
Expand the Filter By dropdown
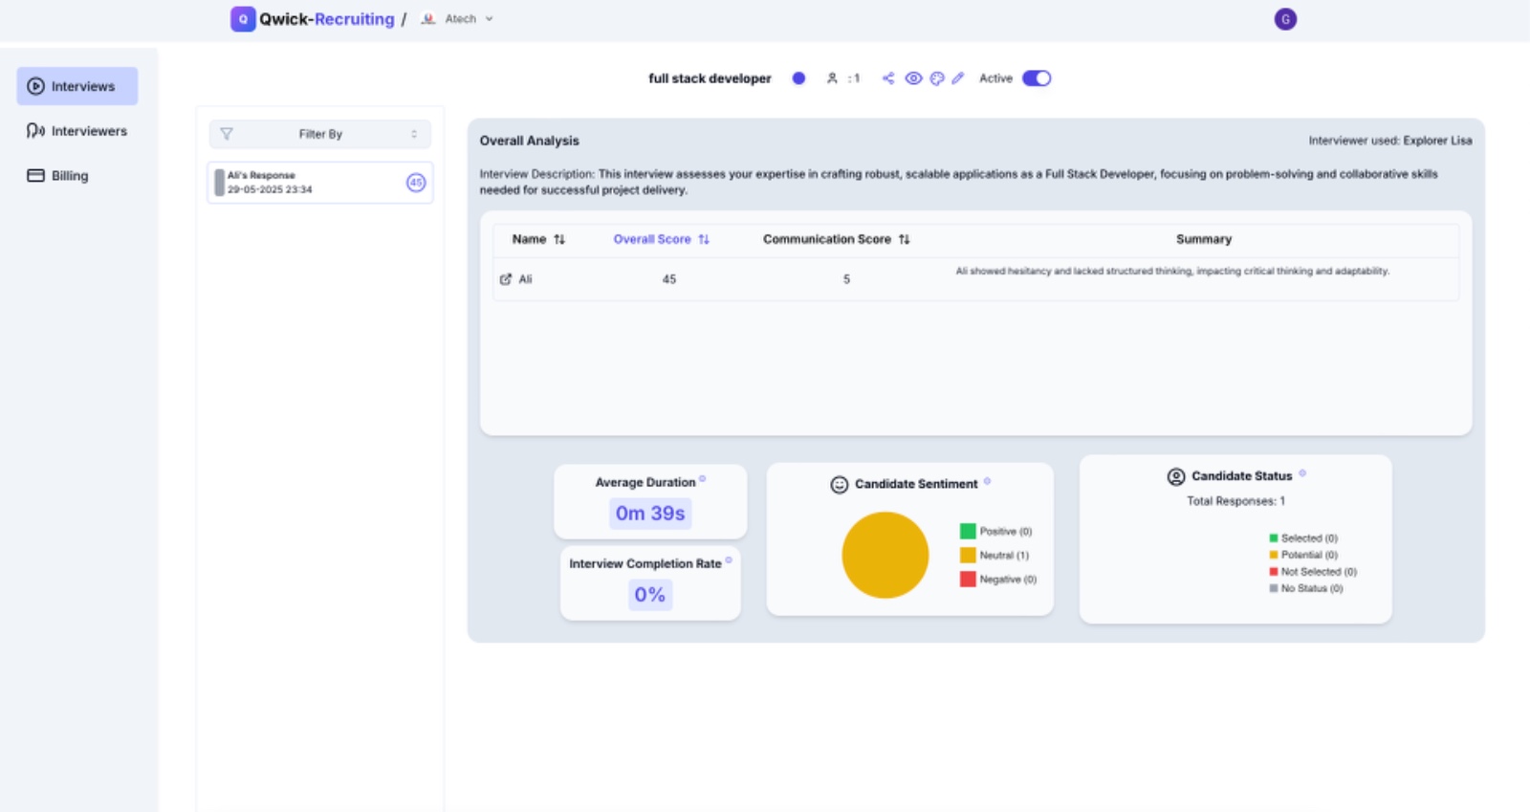coord(319,134)
